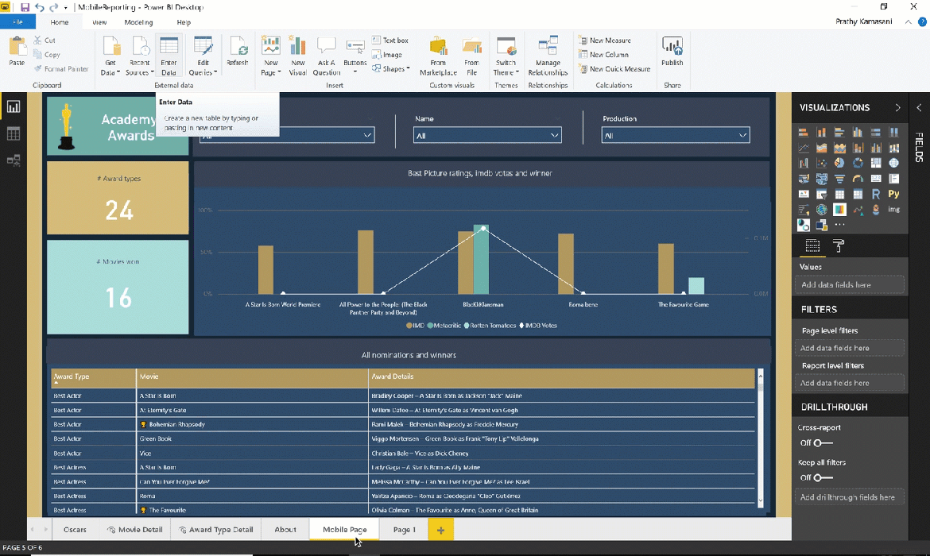Open Manage Relationships dialog

548,56
